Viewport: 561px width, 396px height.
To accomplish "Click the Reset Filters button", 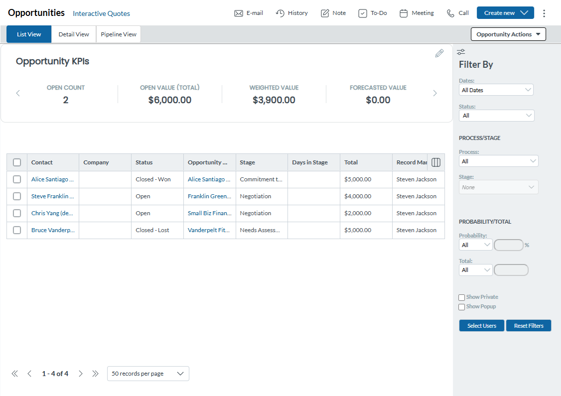I will [x=529, y=326].
